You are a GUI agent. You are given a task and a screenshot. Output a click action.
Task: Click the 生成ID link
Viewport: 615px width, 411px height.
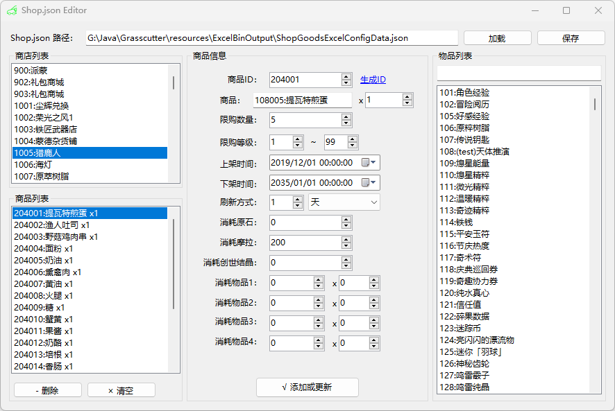(373, 80)
